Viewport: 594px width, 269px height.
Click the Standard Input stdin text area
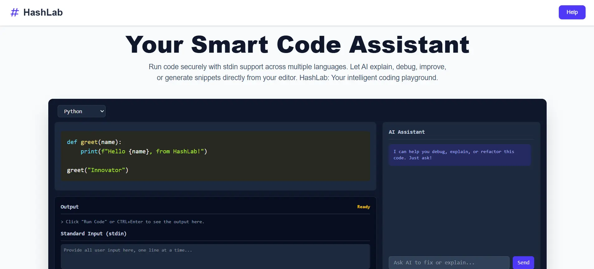click(x=215, y=256)
